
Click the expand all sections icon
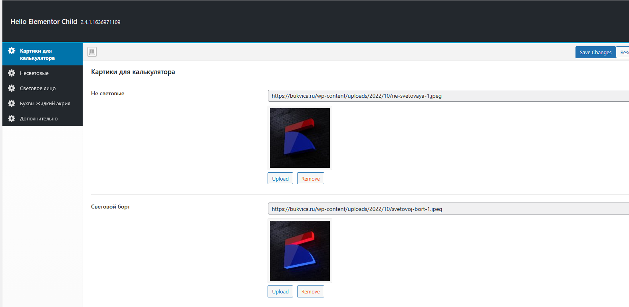[x=92, y=52]
